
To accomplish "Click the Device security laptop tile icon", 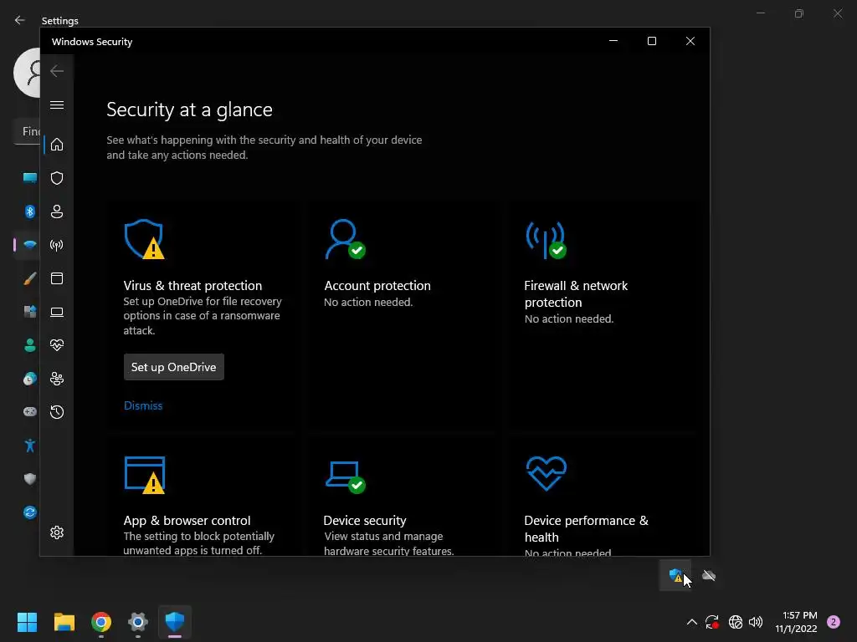I will 345,476.
